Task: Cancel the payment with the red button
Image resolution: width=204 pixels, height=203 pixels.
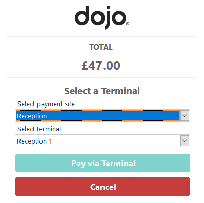Action: 103,187
